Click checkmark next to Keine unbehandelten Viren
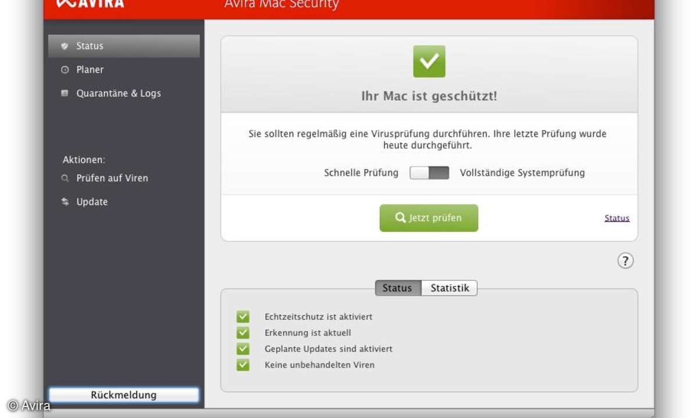The height and width of the screenshot is (418, 698). point(243,365)
